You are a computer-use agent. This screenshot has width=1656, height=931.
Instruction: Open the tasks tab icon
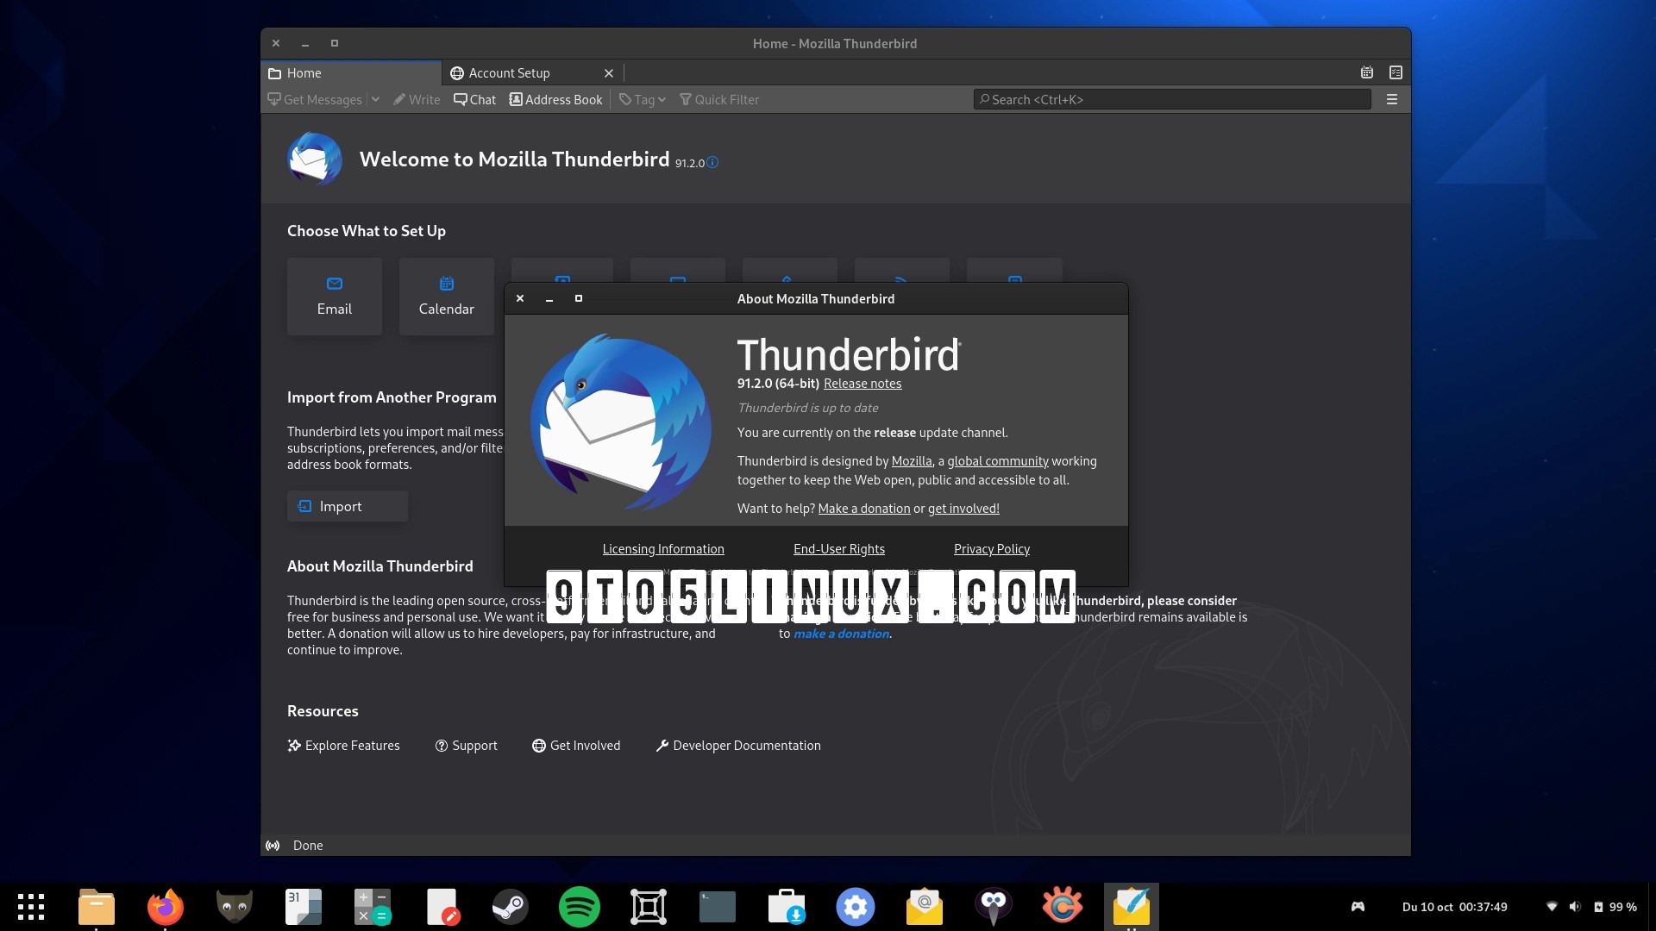1396,72
